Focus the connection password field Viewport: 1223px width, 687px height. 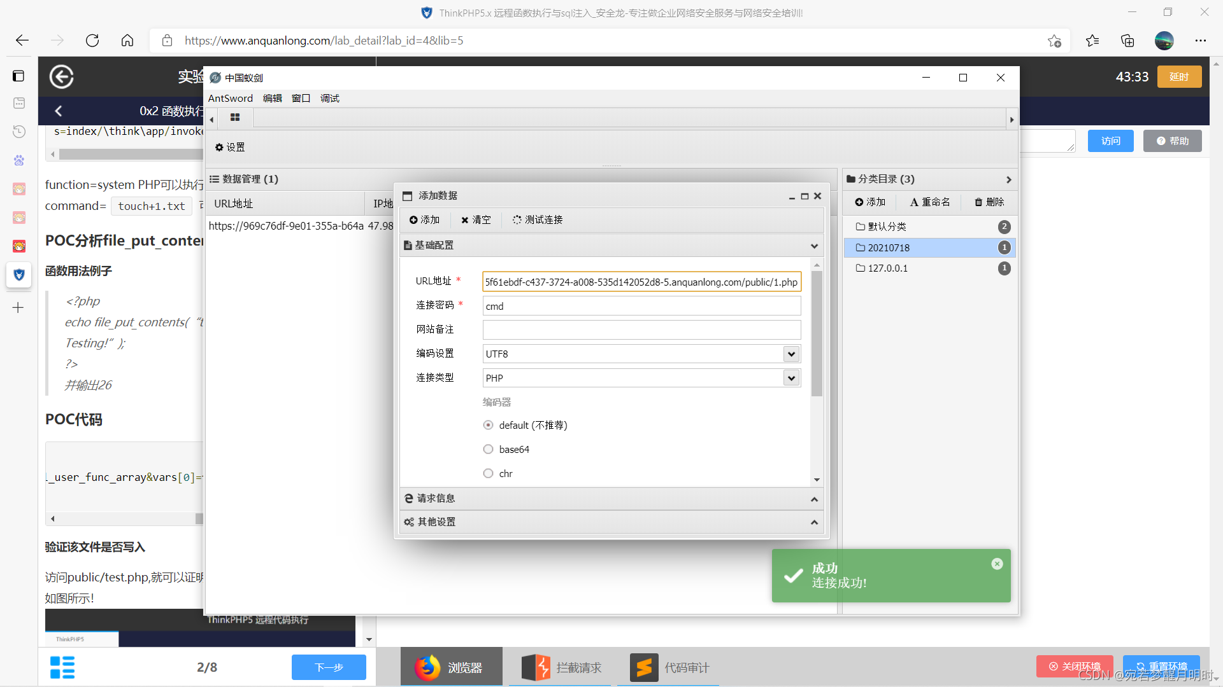click(x=641, y=306)
